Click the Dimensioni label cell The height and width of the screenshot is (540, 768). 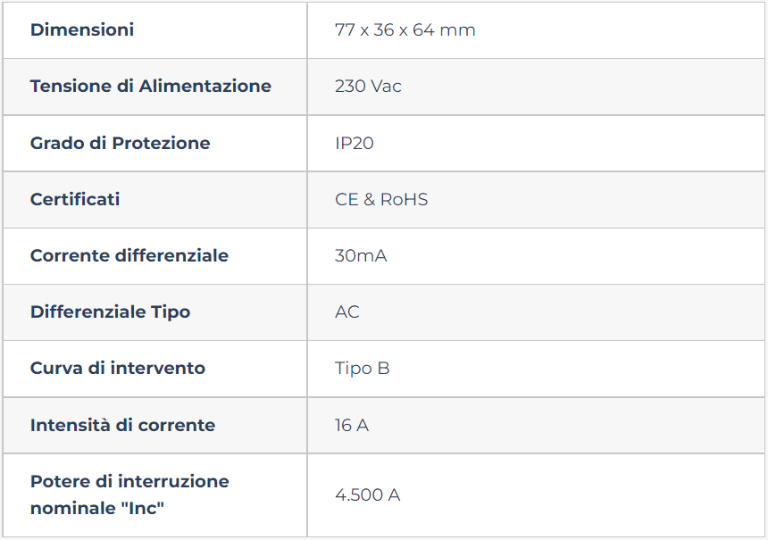pos(154,30)
